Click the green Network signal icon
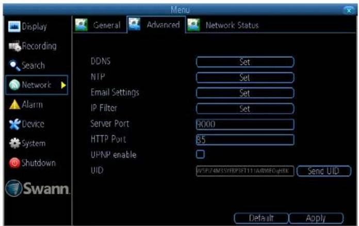The height and width of the screenshot is (226, 359). pyautogui.click(x=14, y=85)
